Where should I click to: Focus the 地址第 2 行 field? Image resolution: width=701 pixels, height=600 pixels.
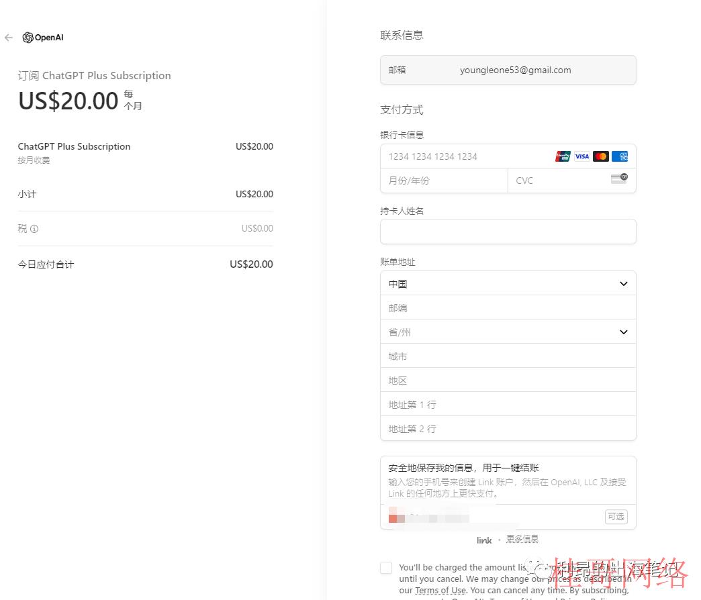coord(508,428)
